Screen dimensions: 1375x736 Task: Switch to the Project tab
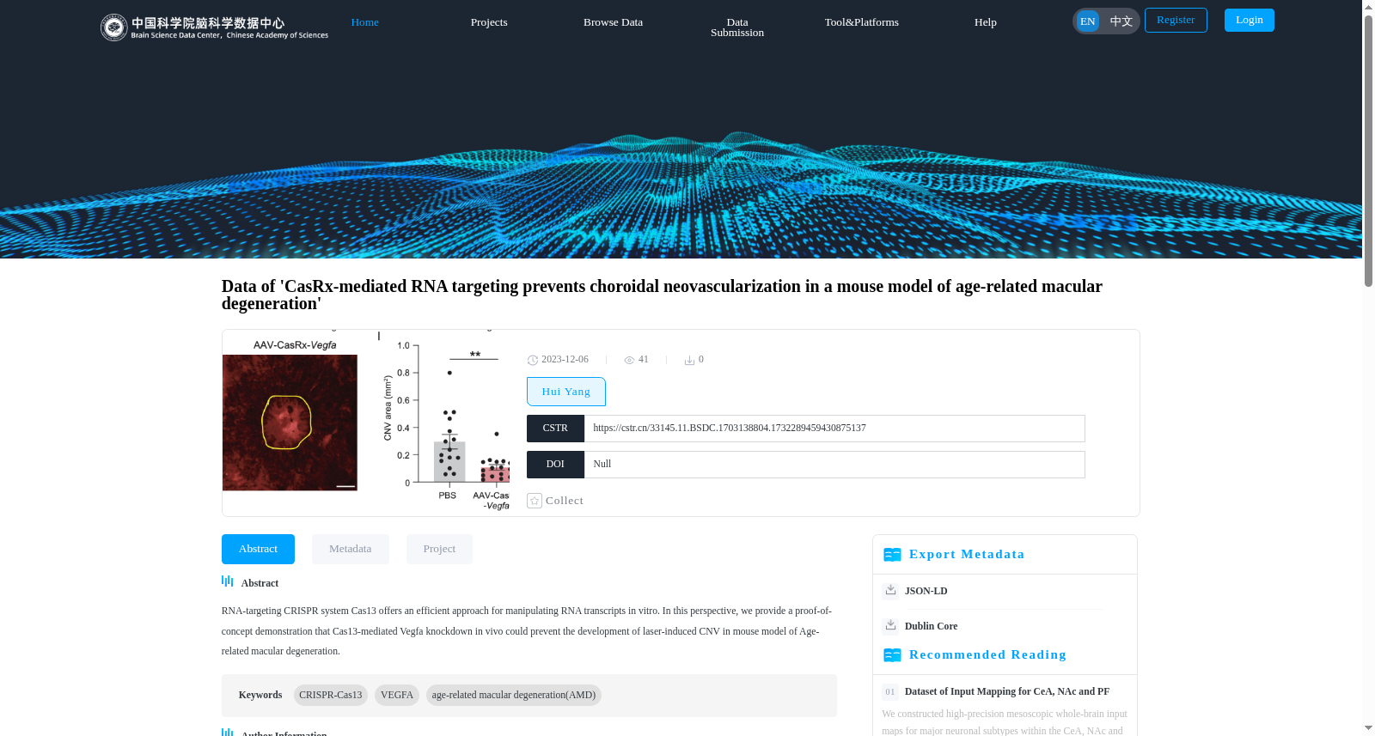pos(439,549)
